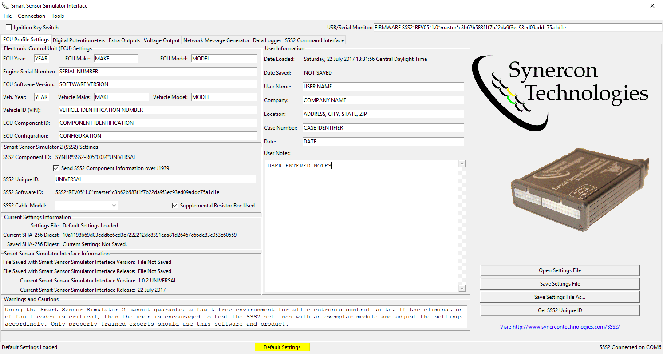This screenshot has height=354, width=663.
Task: Click the Company name input field
Action: [x=383, y=100]
